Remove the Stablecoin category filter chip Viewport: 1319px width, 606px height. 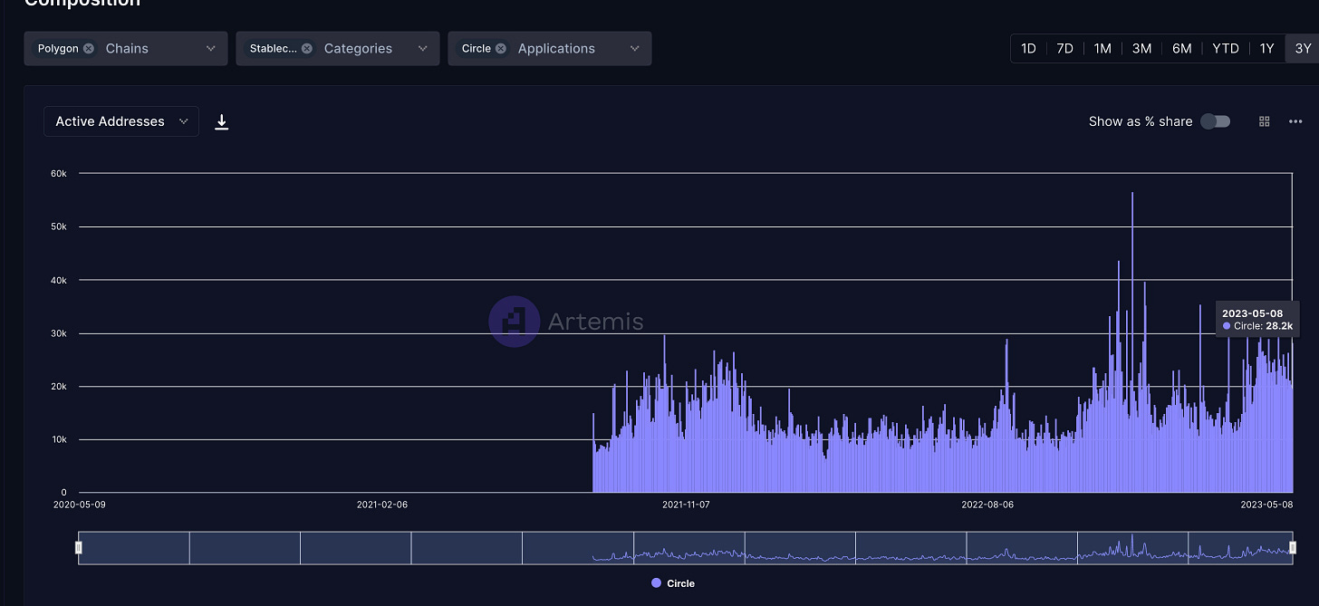pyautogui.click(x=307, y=49)
